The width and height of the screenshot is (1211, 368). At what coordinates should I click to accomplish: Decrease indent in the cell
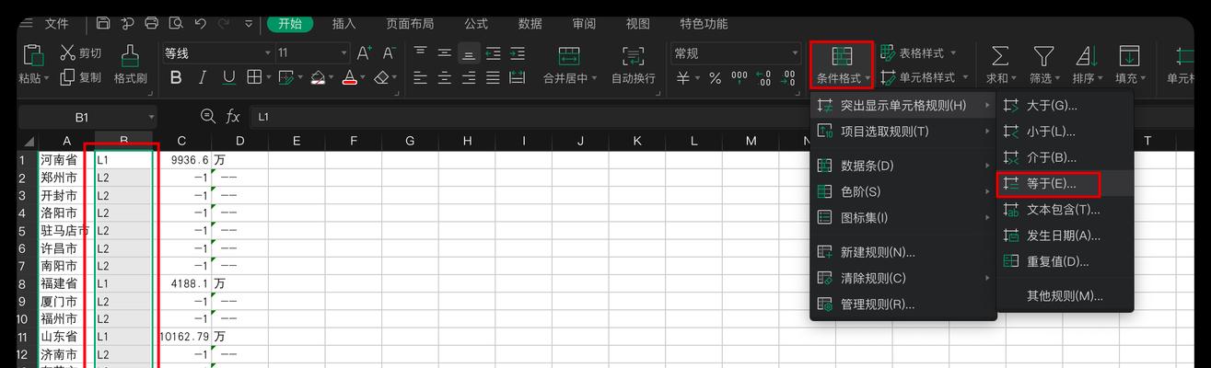click(x=493, y=53)
